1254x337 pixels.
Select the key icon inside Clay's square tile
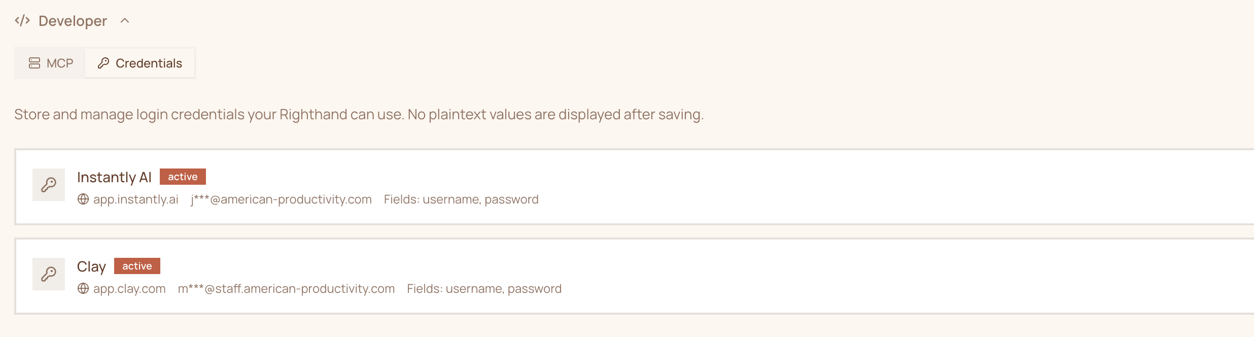(x=48, y=274)
